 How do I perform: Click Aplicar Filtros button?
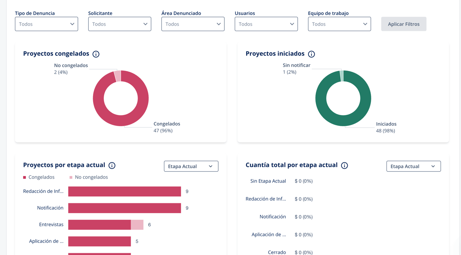coord(403,24)
